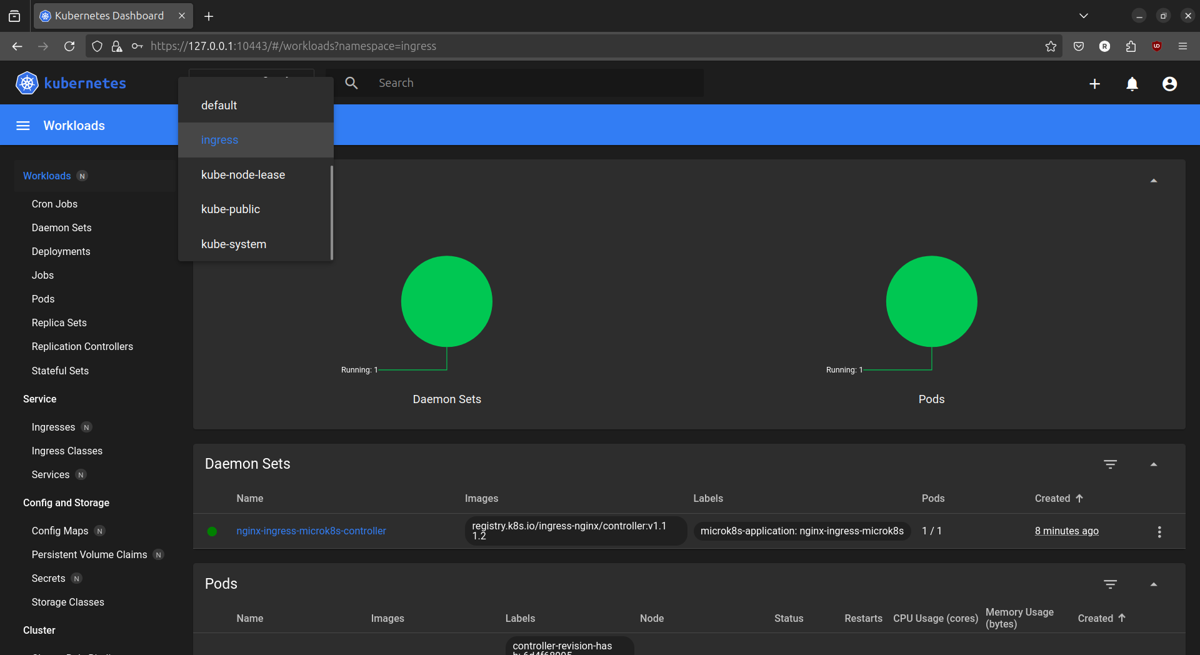
Task: Select the ingress namespace option
Action: 256,140
